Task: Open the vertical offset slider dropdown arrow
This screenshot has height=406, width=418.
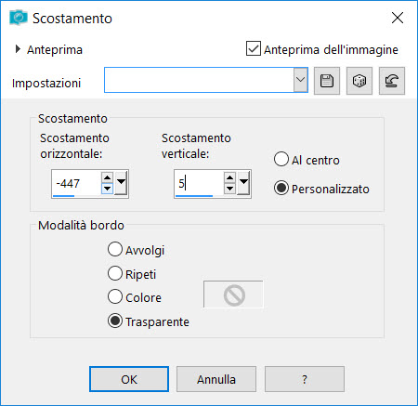Action: 243,183
